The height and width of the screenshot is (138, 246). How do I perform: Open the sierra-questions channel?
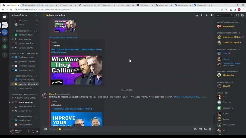click(24, 102)
